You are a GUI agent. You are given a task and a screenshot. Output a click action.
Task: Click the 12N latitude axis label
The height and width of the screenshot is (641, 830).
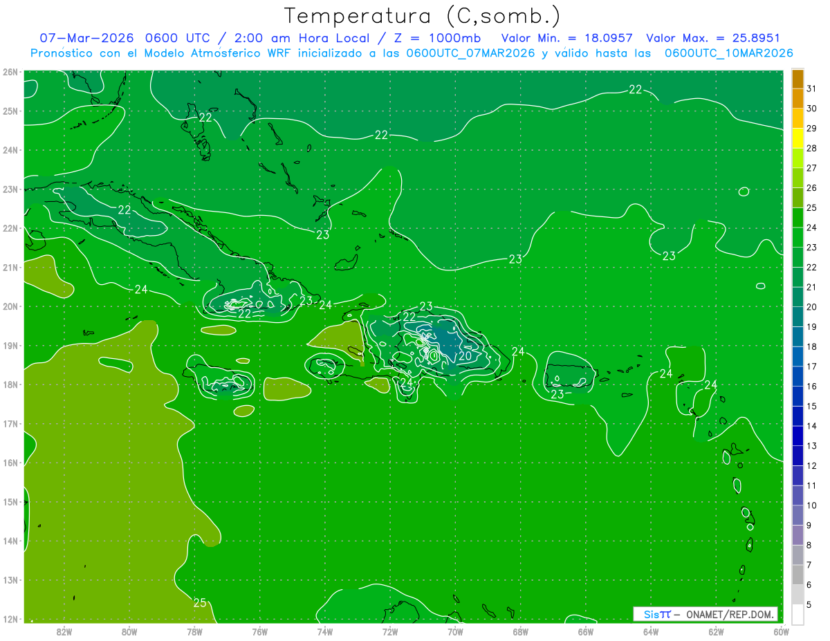[x=10, y=619]
